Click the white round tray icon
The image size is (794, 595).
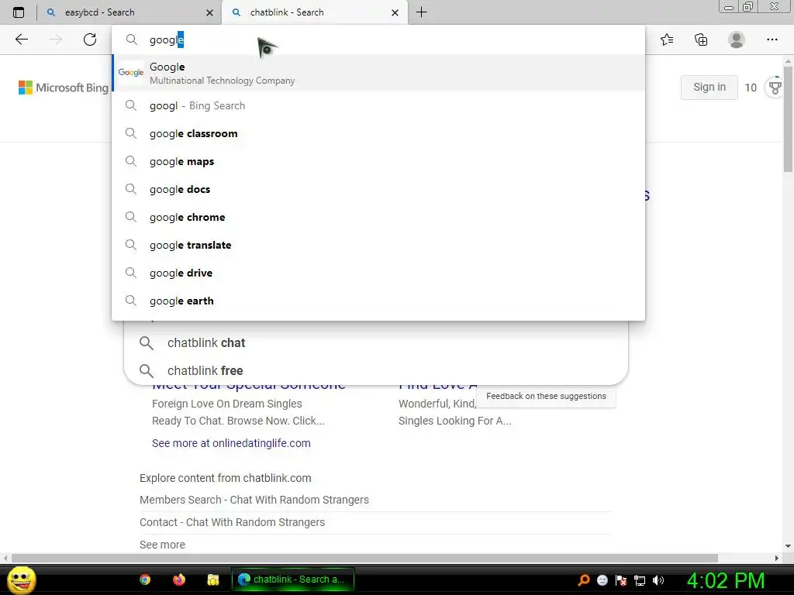tap(602, 580)
